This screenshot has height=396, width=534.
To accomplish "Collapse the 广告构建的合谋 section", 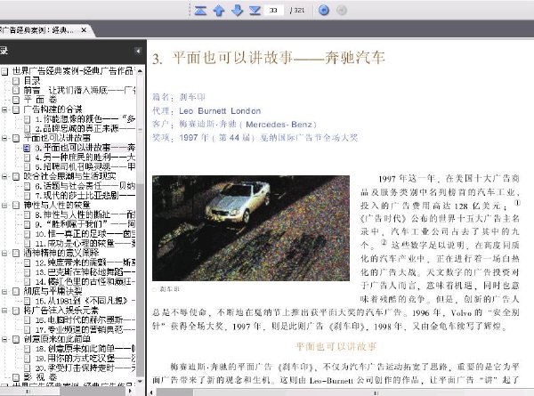I will (4, 109).
